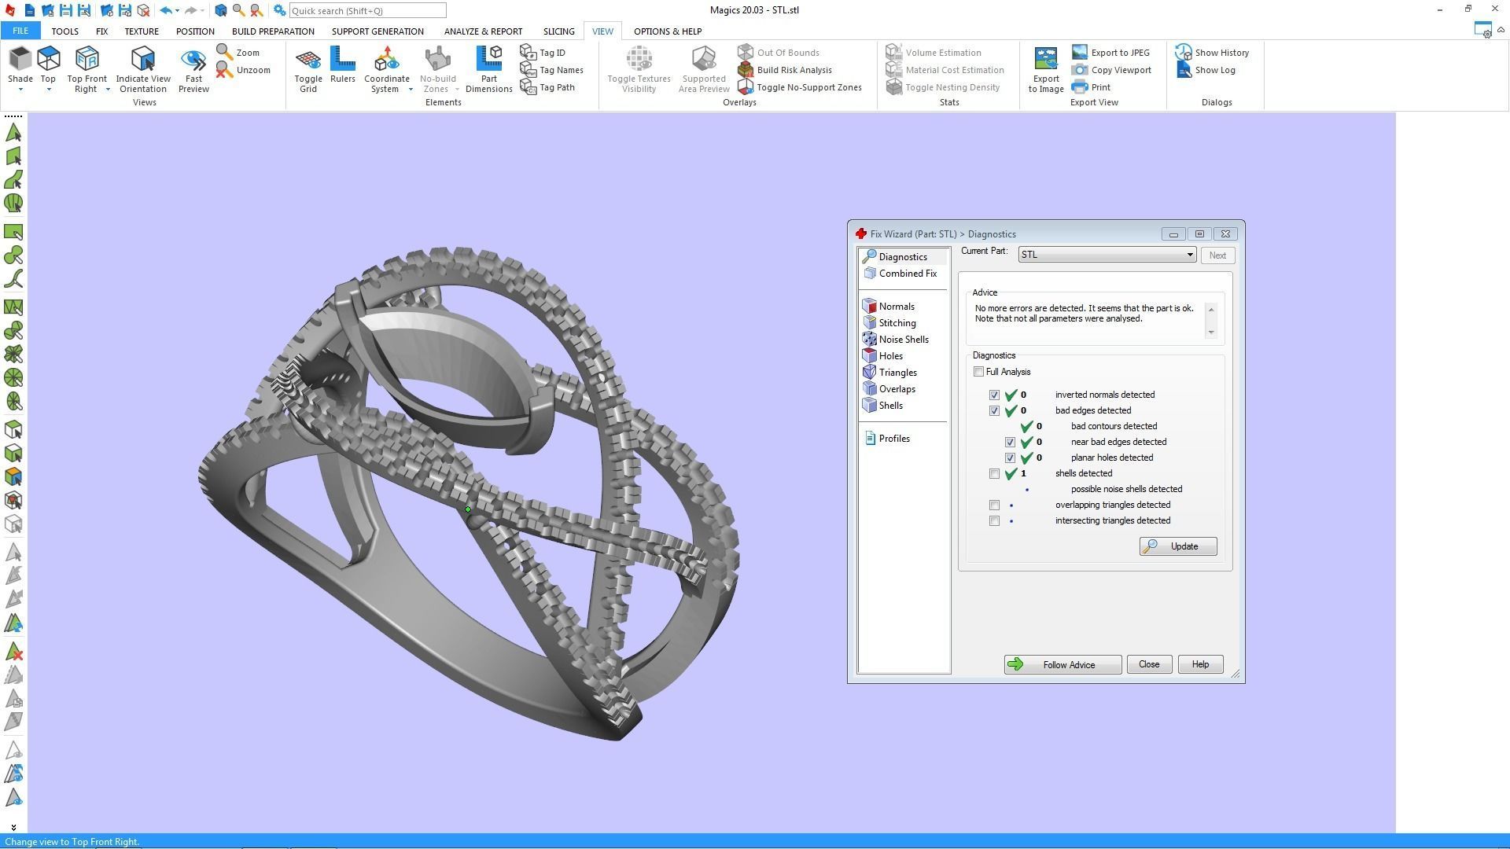The width and height of the screenshot is (1510, 849).
Task: Enable Tag Names display
Action: click(x=552, y=70)
